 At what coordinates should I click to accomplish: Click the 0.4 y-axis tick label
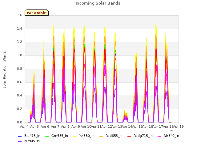(x=19, y=96)
